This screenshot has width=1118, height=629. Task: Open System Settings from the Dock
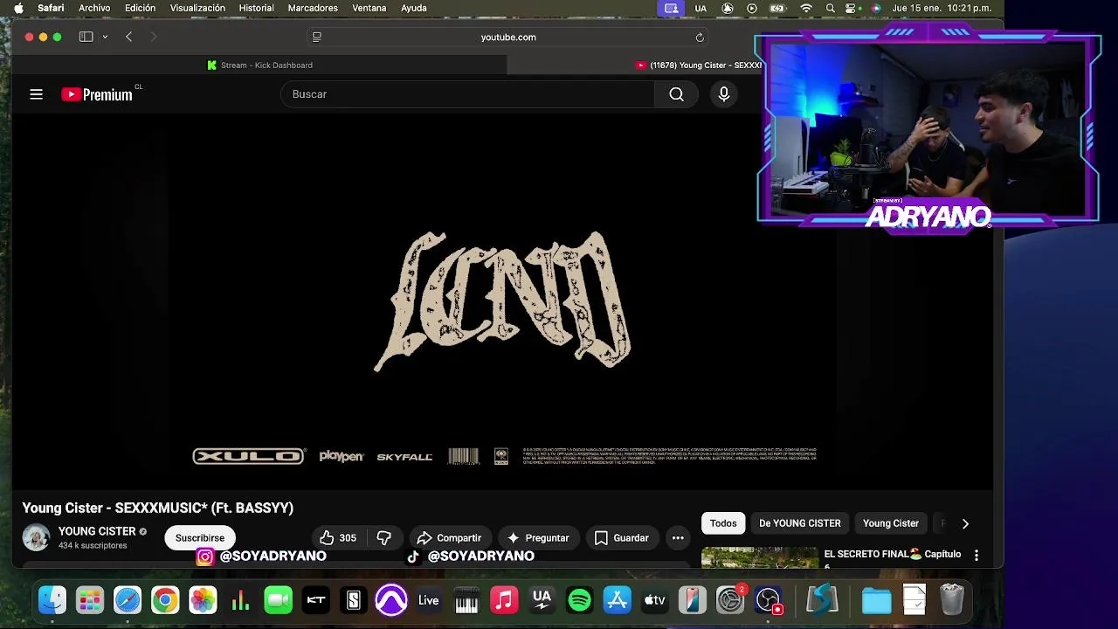[730, 600]
